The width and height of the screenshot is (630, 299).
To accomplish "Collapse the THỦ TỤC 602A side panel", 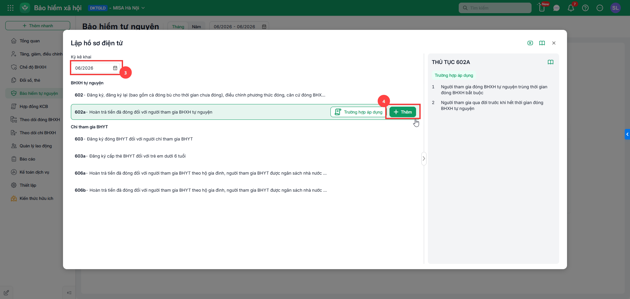I will [x=424, y=159].
